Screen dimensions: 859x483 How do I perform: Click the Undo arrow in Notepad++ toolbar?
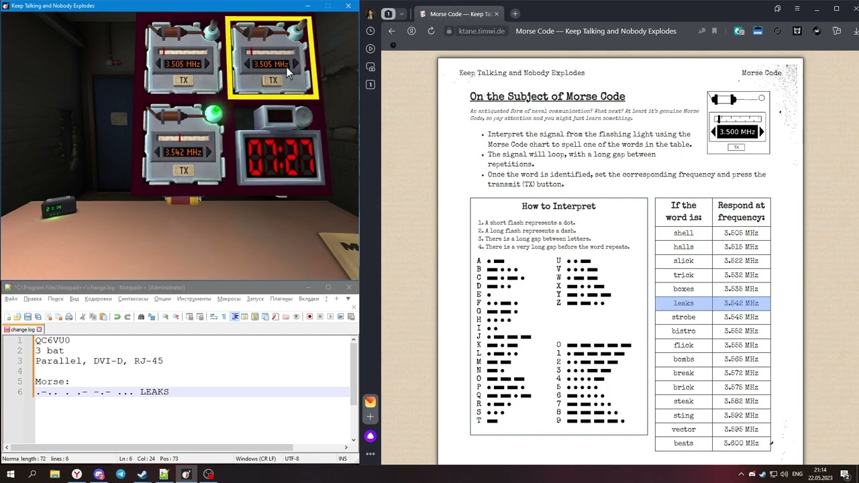pyautogui.click(x=117, y=317)
